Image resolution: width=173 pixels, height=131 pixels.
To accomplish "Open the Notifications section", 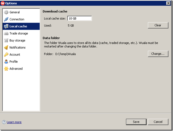I will (x=21, y=47).
